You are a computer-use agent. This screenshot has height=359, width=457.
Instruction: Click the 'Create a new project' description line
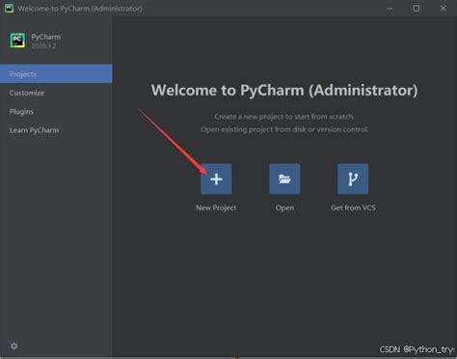point(284,117)
